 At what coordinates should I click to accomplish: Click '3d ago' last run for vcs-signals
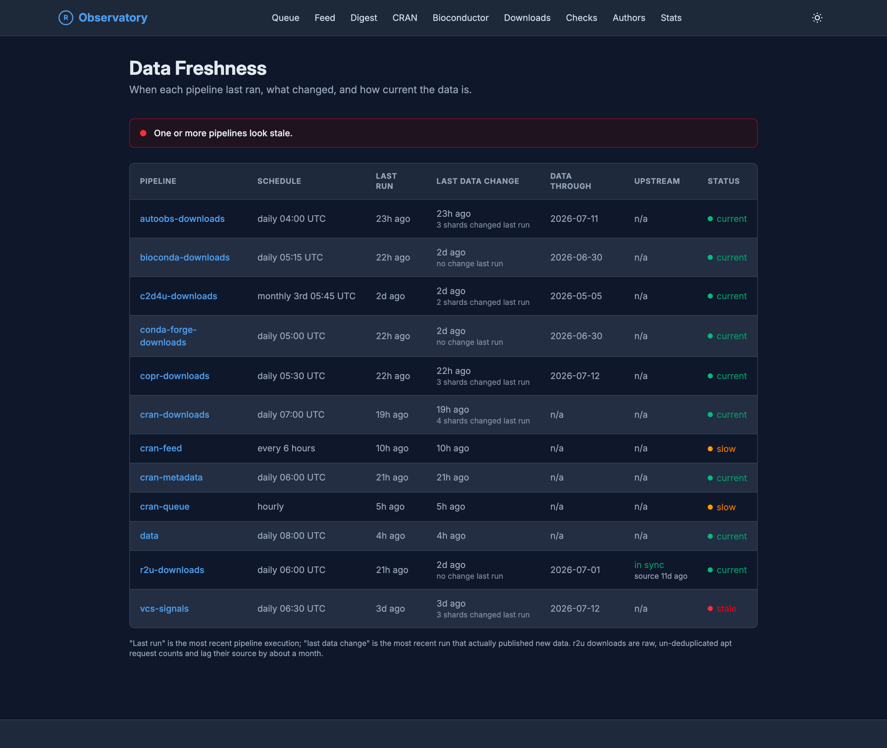[x=390, y=609]
